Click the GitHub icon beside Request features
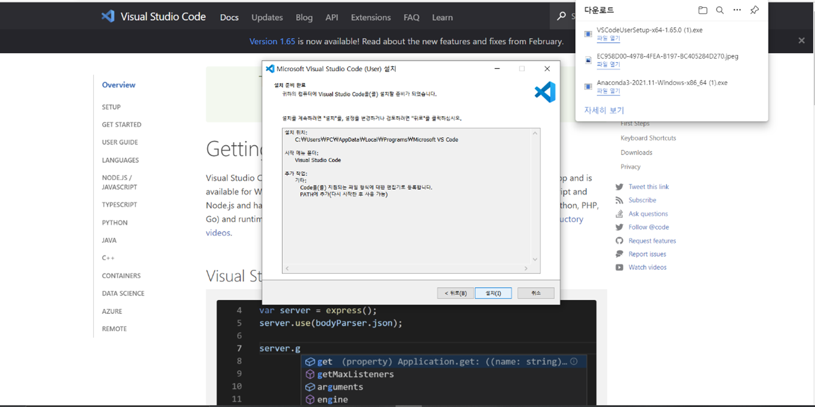 pyautogui.click(x=619, y=240)
